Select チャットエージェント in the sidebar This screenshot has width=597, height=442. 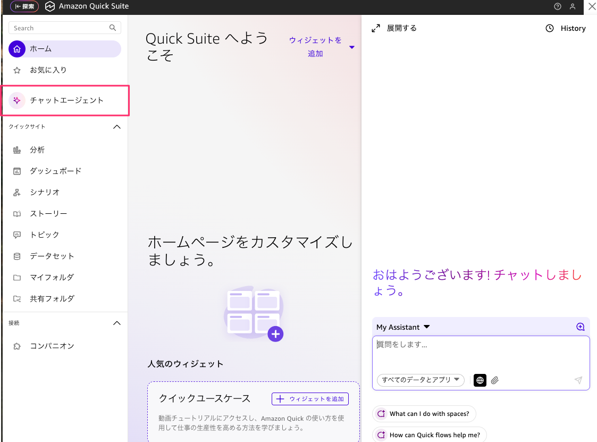pos(66,100)
